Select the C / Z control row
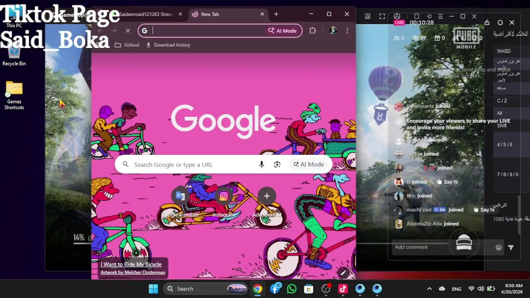 (x=511, y=101)
